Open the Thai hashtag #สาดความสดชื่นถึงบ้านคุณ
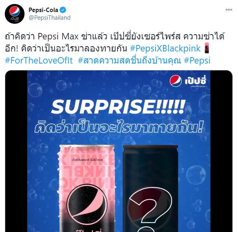Image resolution: width=238 pixels, height=232 pixels. tap(130, 60)
